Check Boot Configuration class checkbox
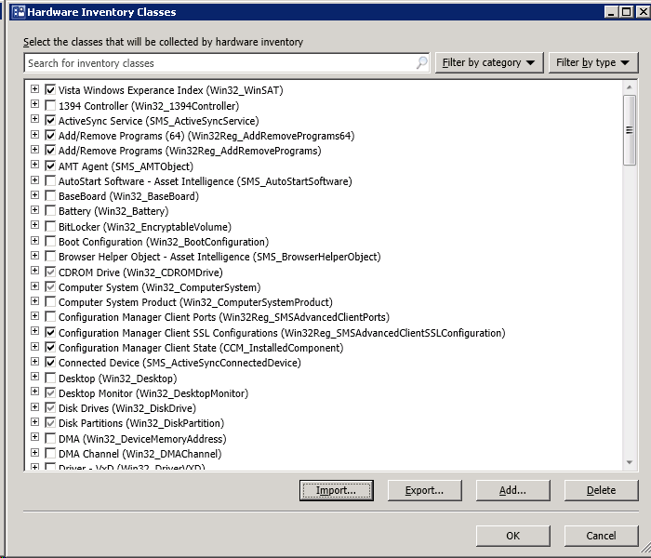Image resolution: width=651 pixels, height=558 pixels. tap(50, 242)
